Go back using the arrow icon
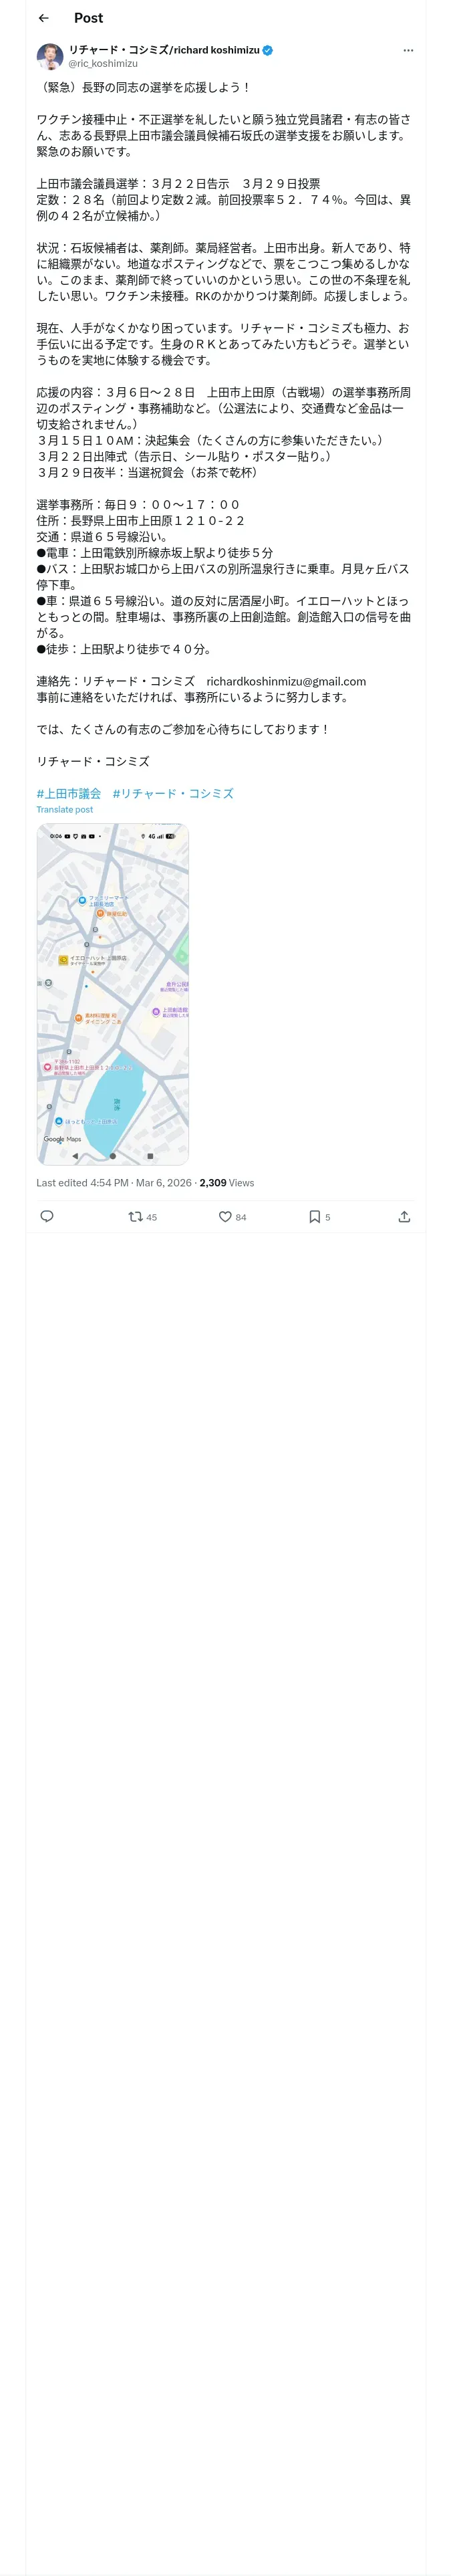This screenshot has height=2576, width=451. [44, 18]
